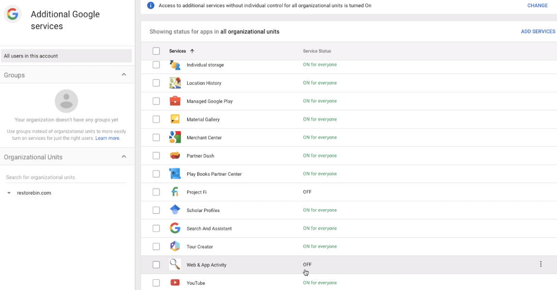Focus the Search for organizational units field
Image resolution: width=557 pixels, height=290 pixels.
pyautogui.click(x=66, y=177)
